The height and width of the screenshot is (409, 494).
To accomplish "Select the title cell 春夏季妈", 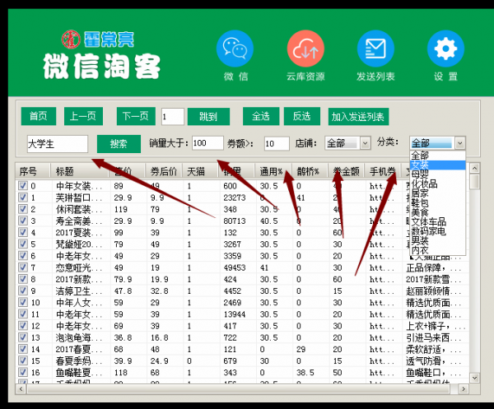I will [79, 360].
